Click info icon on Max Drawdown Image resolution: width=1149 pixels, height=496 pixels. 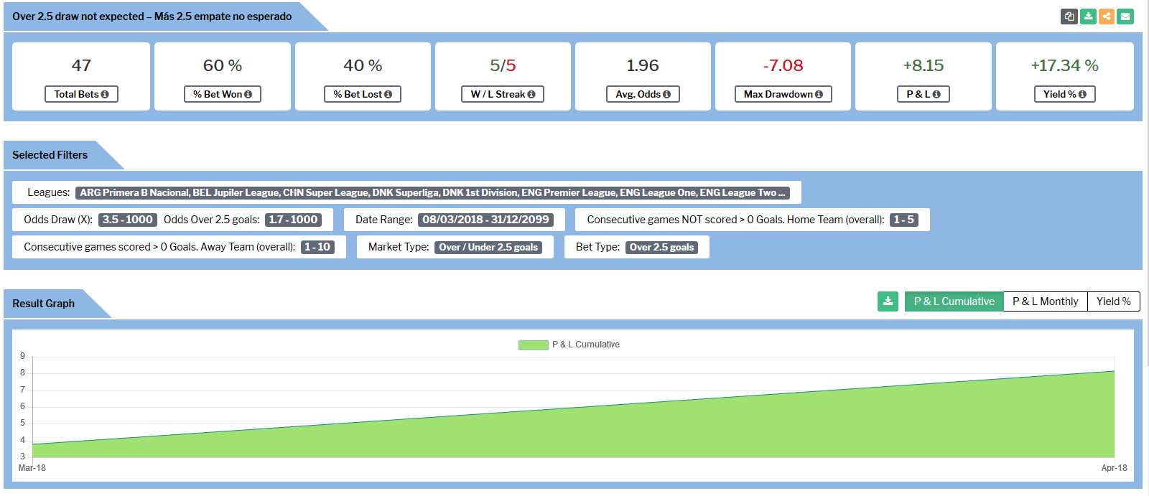coord(819,95)
